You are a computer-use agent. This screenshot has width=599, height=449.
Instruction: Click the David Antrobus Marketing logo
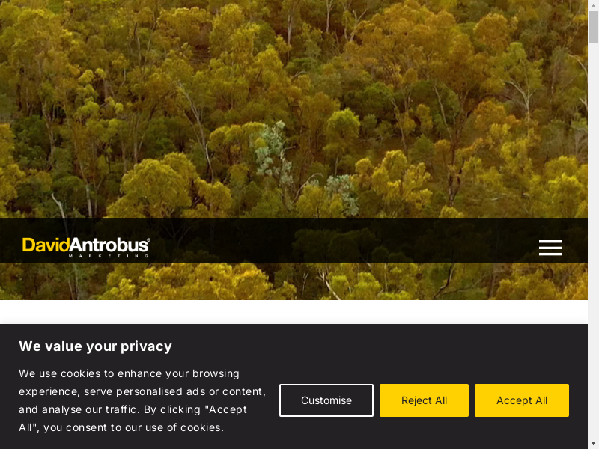[86, 246]
